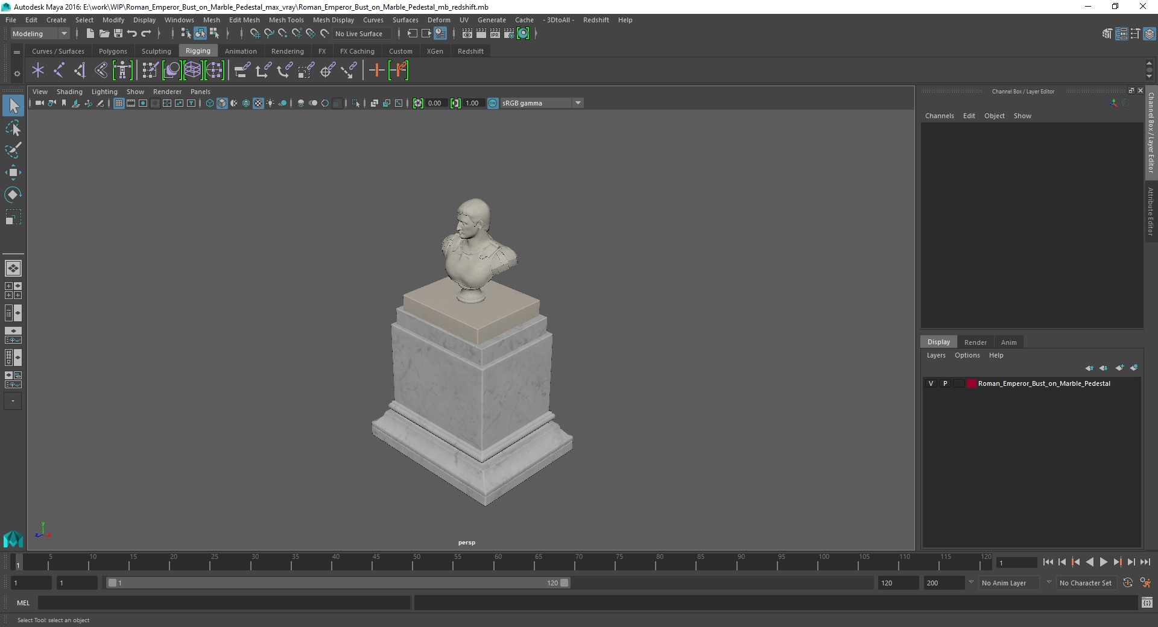Open the Channels menu in Channel Box
The width and height of the screenshot is (1158, 627).
[939, 116]
